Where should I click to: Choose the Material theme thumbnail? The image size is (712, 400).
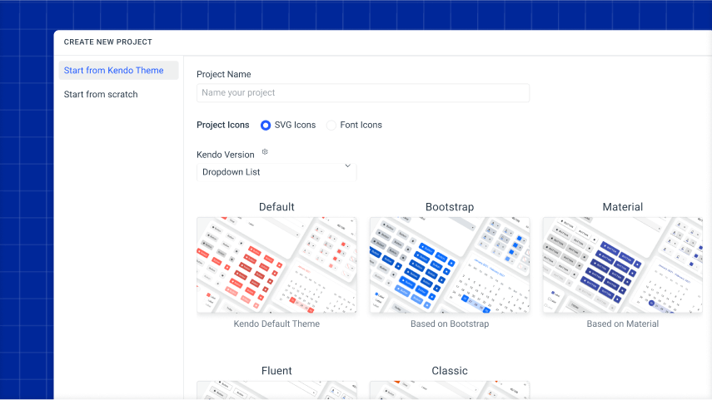tap(622, 264)
